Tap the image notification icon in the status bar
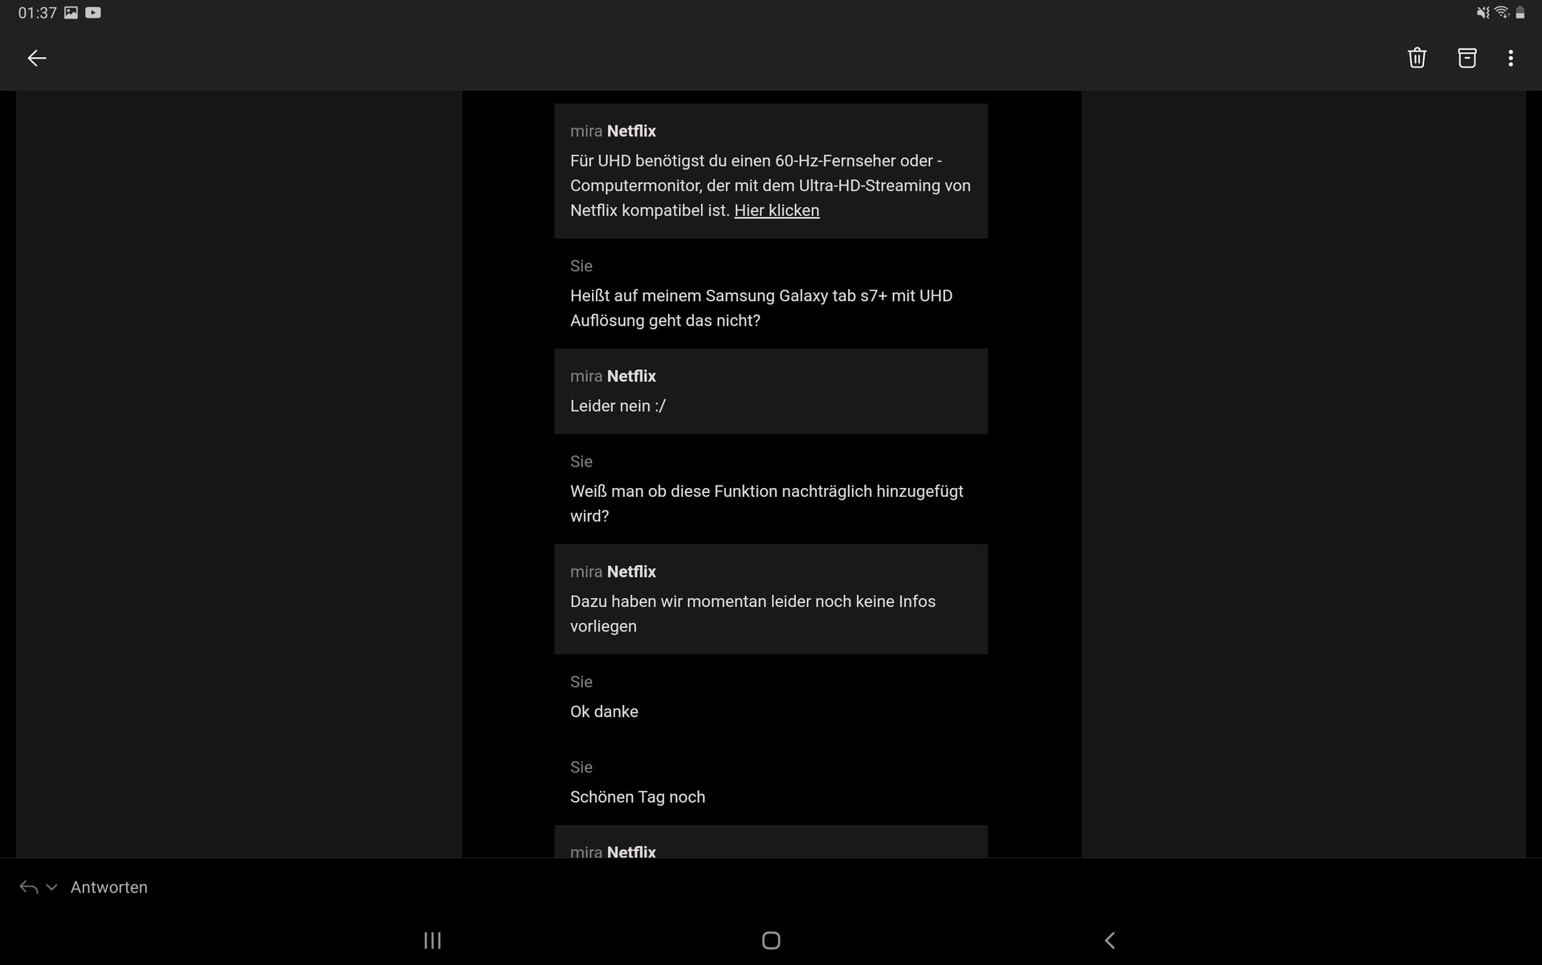1542x965 pixels. click(x=71, y=12)
